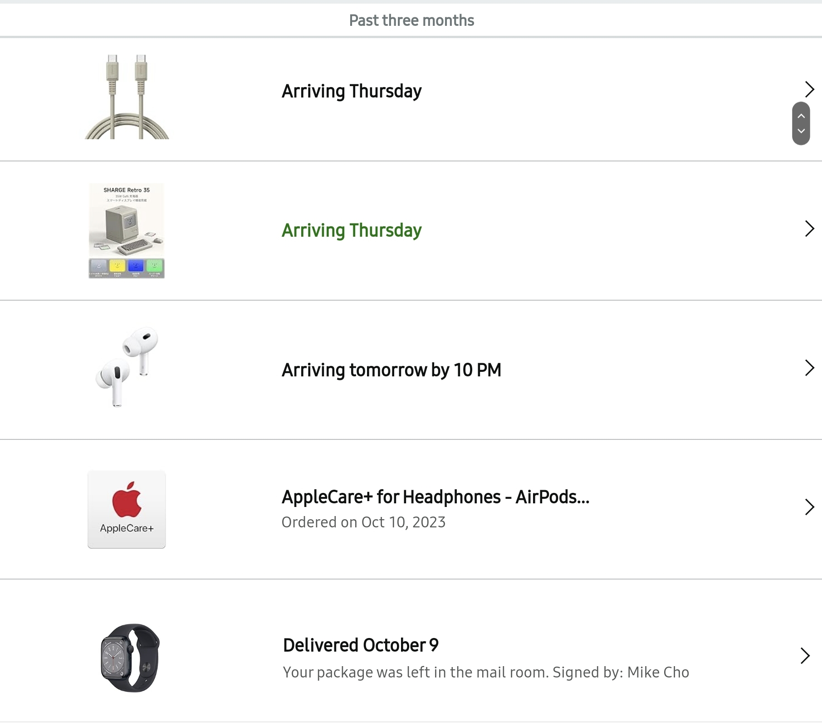Open the USB-C cable product thumbnail

pyautogui.click(x=127, y=97)
